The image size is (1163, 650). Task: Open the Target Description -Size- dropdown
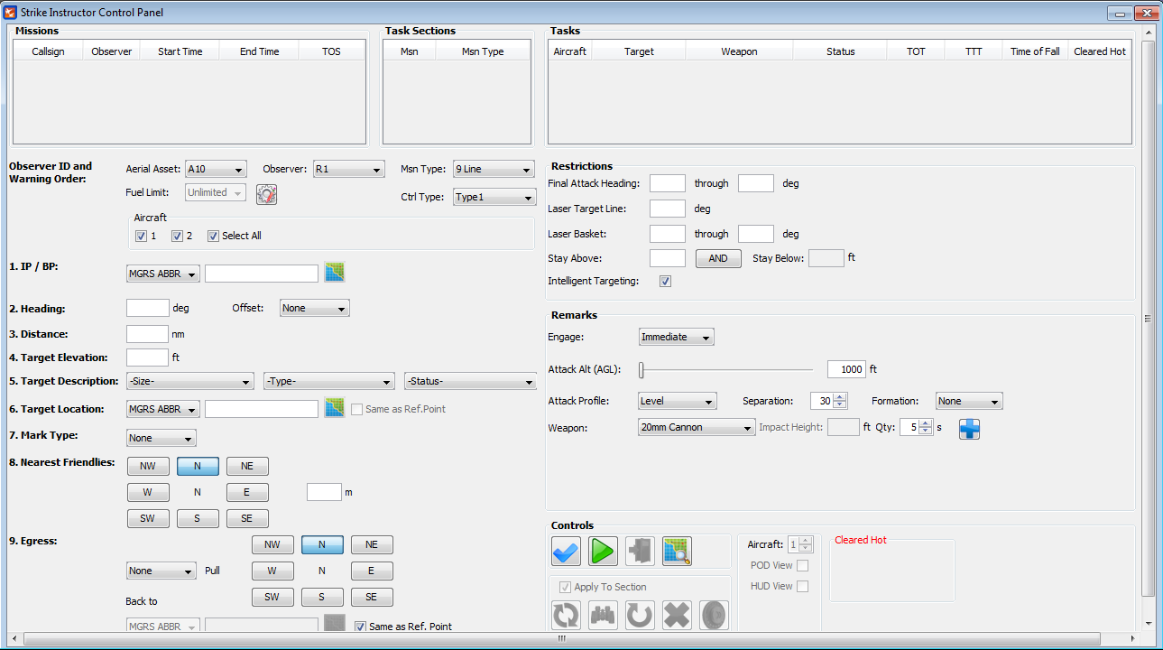pos(189,382)
